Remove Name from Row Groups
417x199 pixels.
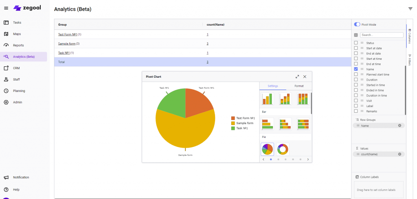399,126
